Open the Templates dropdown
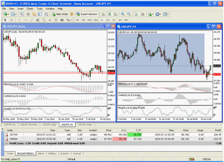 pos(166,14)
